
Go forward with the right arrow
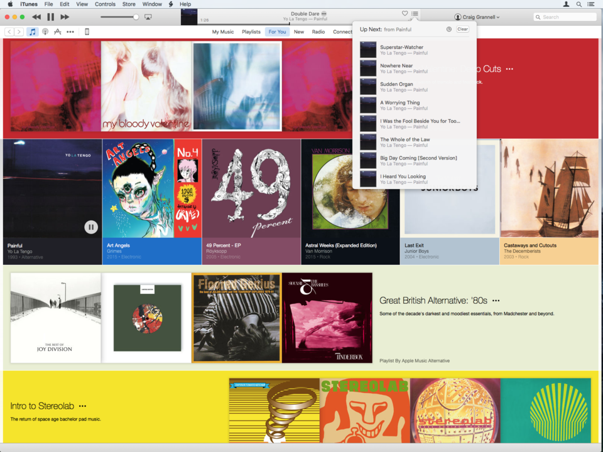[x=19, y=32]
